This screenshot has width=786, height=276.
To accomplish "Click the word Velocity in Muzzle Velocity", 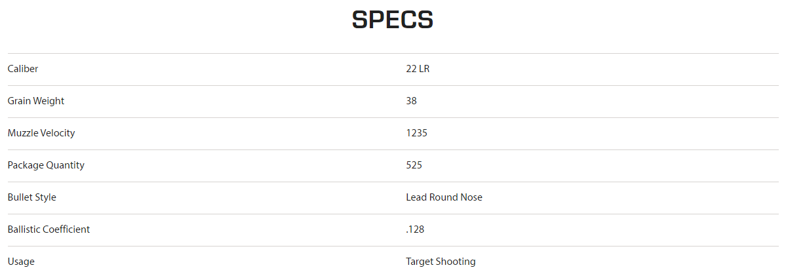I will click(x=58, y=133).
